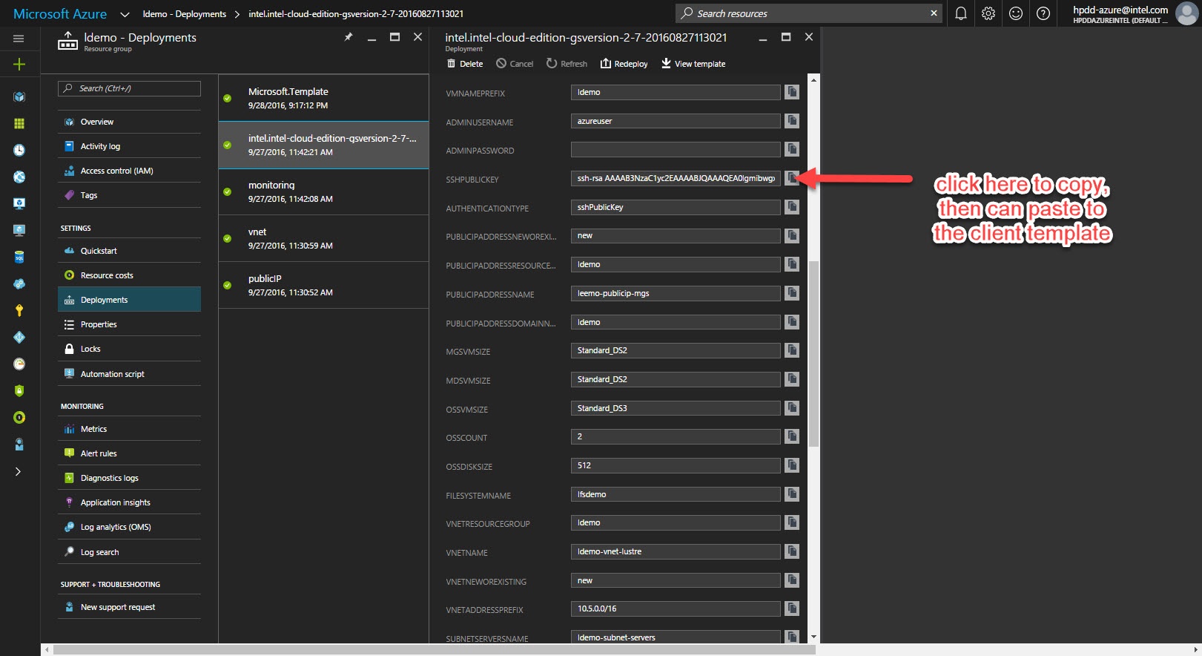Select the vnet deployment

tap(323, 238)
